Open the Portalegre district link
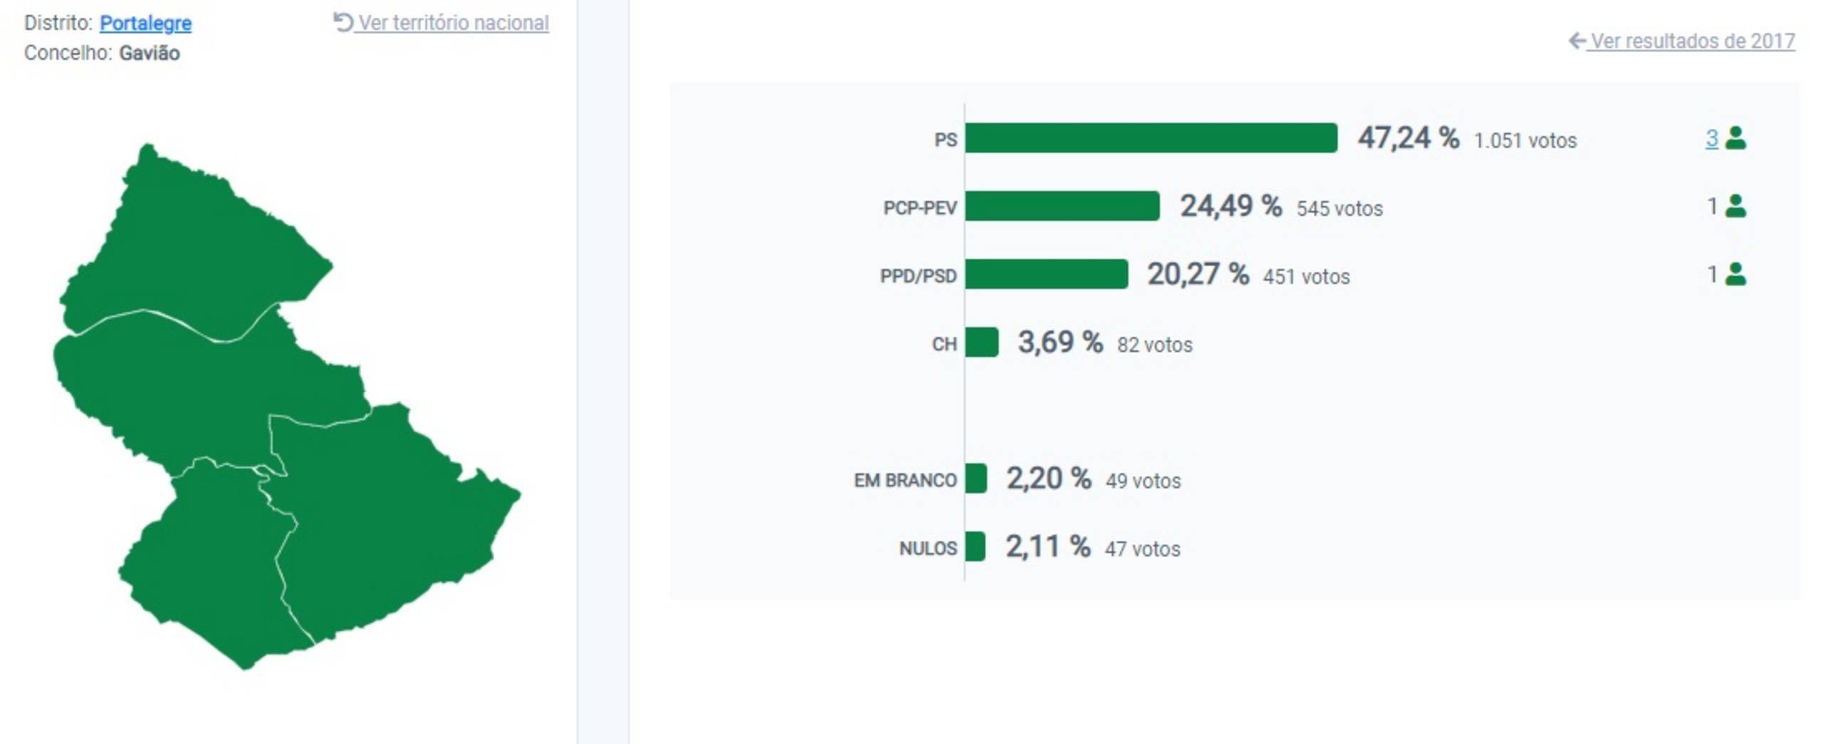1823x744 pixels. point(145,23)
